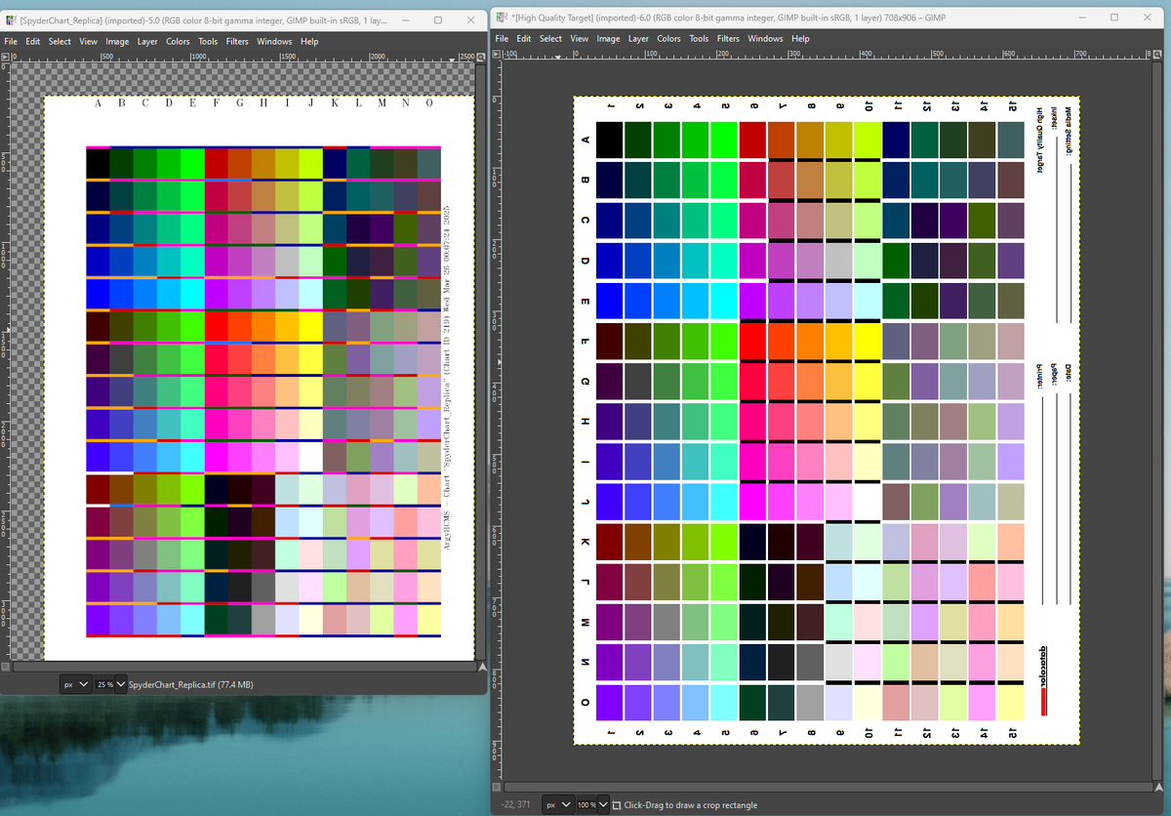
Task: Open px unit dropdown in SpyderChart_Replica status bar
Action: click(x=75, y=685)
